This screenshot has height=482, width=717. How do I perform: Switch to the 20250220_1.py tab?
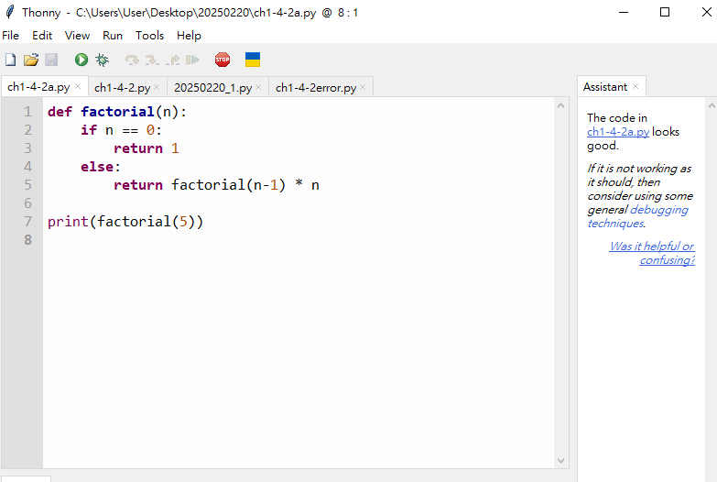coord(212,88)
